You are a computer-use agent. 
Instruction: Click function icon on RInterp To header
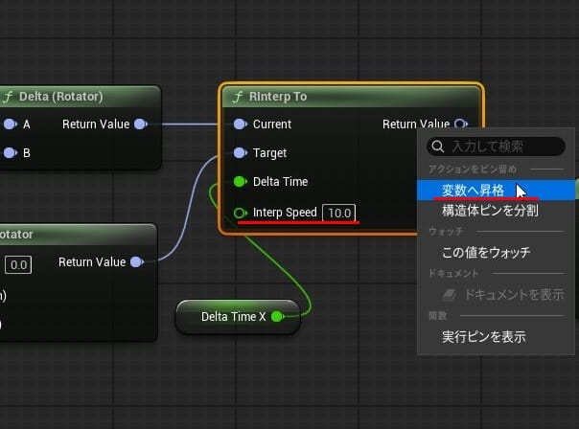[x=238, y=97]
